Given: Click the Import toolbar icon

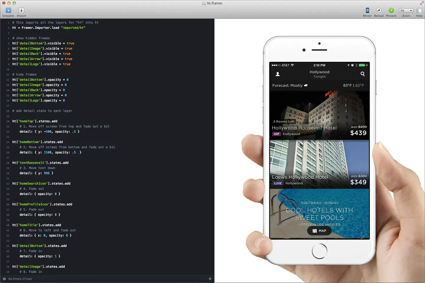Looking at the screenshot, I should click(x=21, y=11).
